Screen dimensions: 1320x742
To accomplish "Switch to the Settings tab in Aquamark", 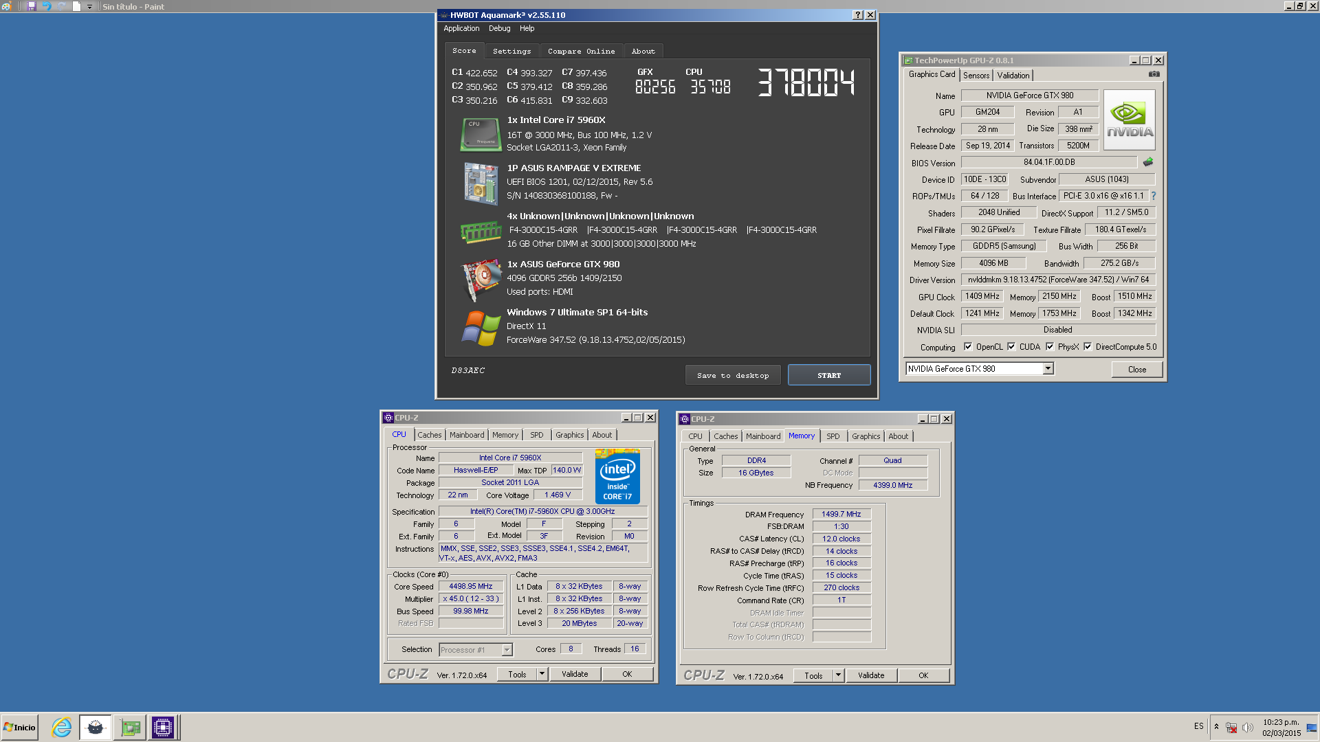I will pos(511,52).
